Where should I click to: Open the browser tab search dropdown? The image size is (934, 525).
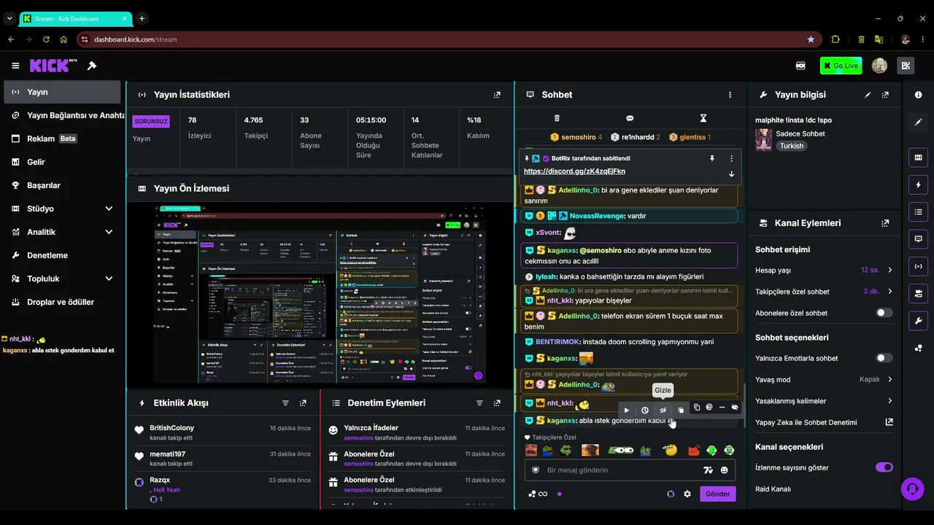(9, 18)
